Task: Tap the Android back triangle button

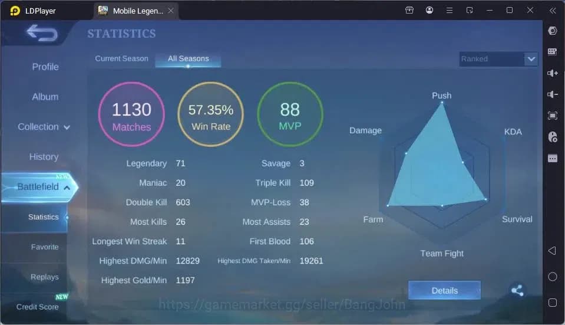Action: pos(552,251)
